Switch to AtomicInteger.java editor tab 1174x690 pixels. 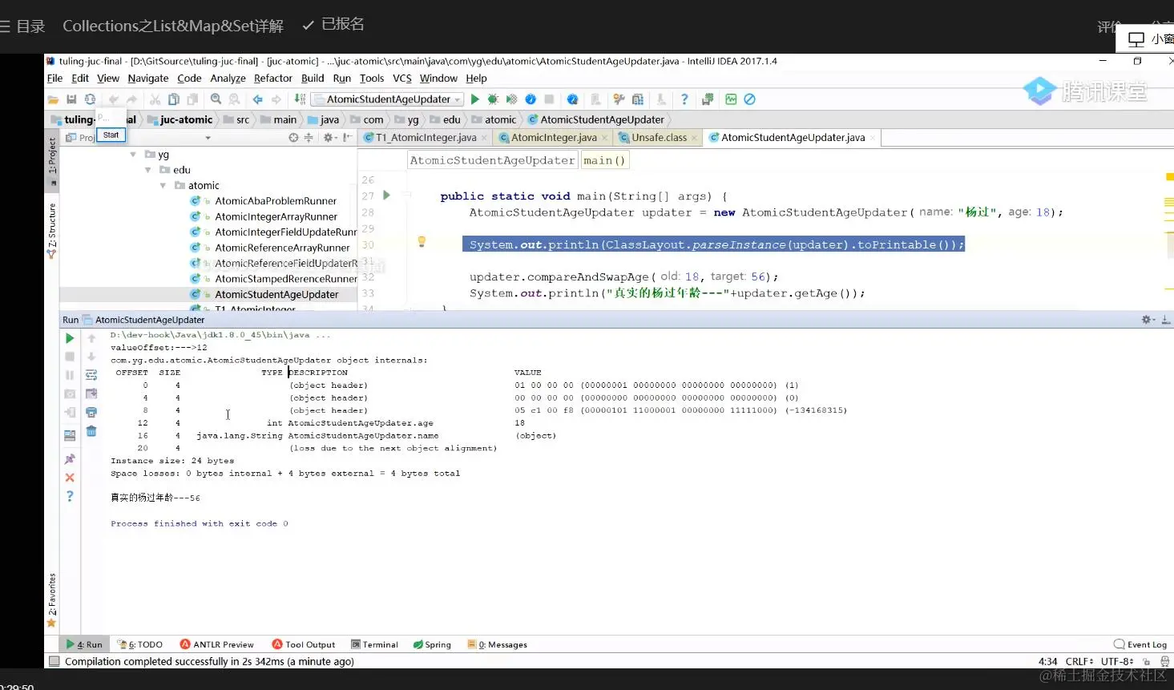(554, 138)
